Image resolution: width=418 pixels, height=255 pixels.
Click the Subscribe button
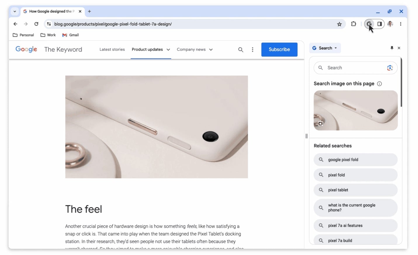click(279, 49)
